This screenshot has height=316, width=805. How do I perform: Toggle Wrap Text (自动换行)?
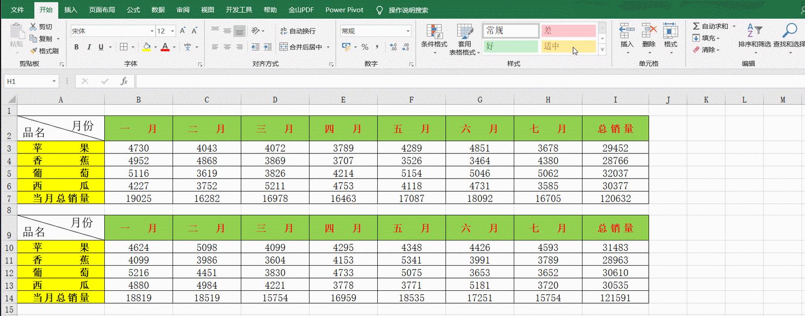pyautogui.click(x=298, y=31)
